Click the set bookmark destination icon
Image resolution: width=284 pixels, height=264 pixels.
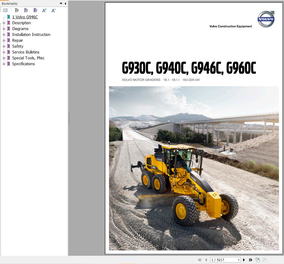[x=36, y=10]
